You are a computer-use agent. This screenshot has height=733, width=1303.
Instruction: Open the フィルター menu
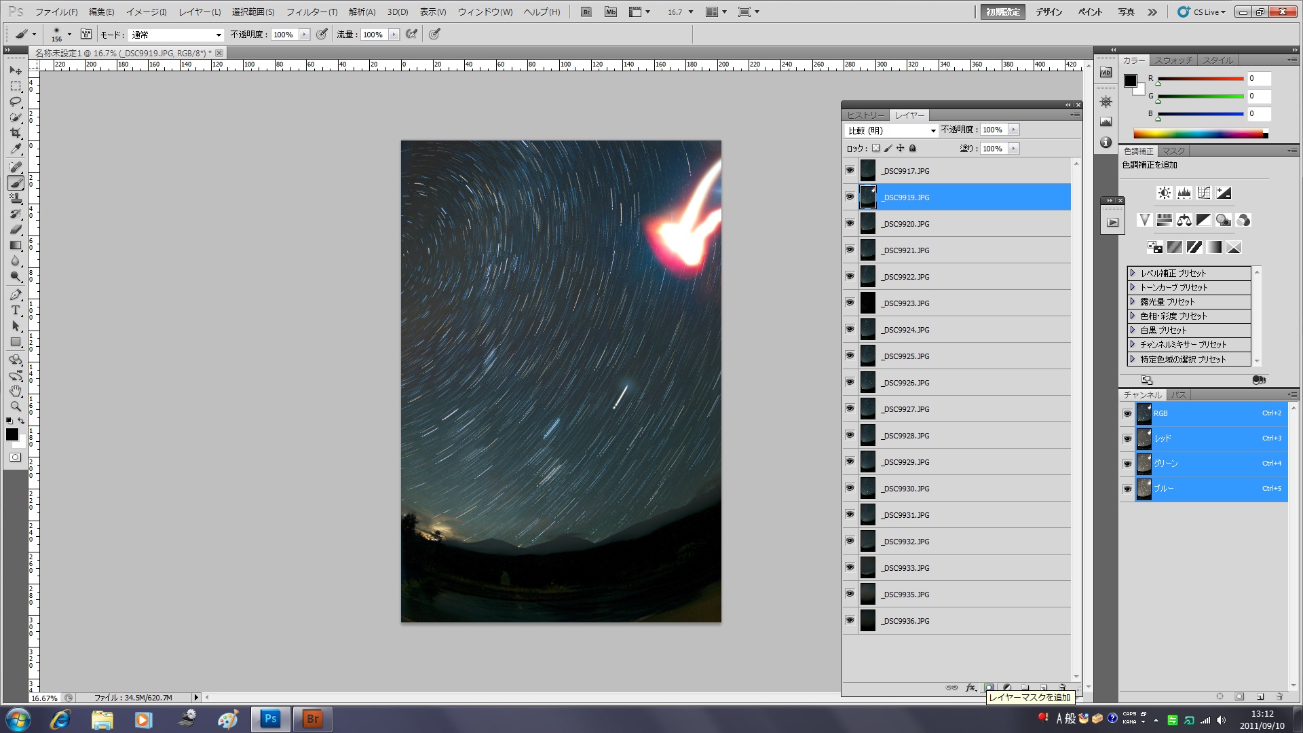pyautogui.click(x=311, y=12)
